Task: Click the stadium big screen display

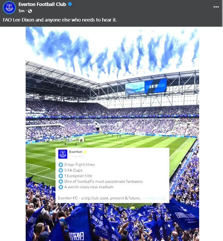Action: pos(146,87)
